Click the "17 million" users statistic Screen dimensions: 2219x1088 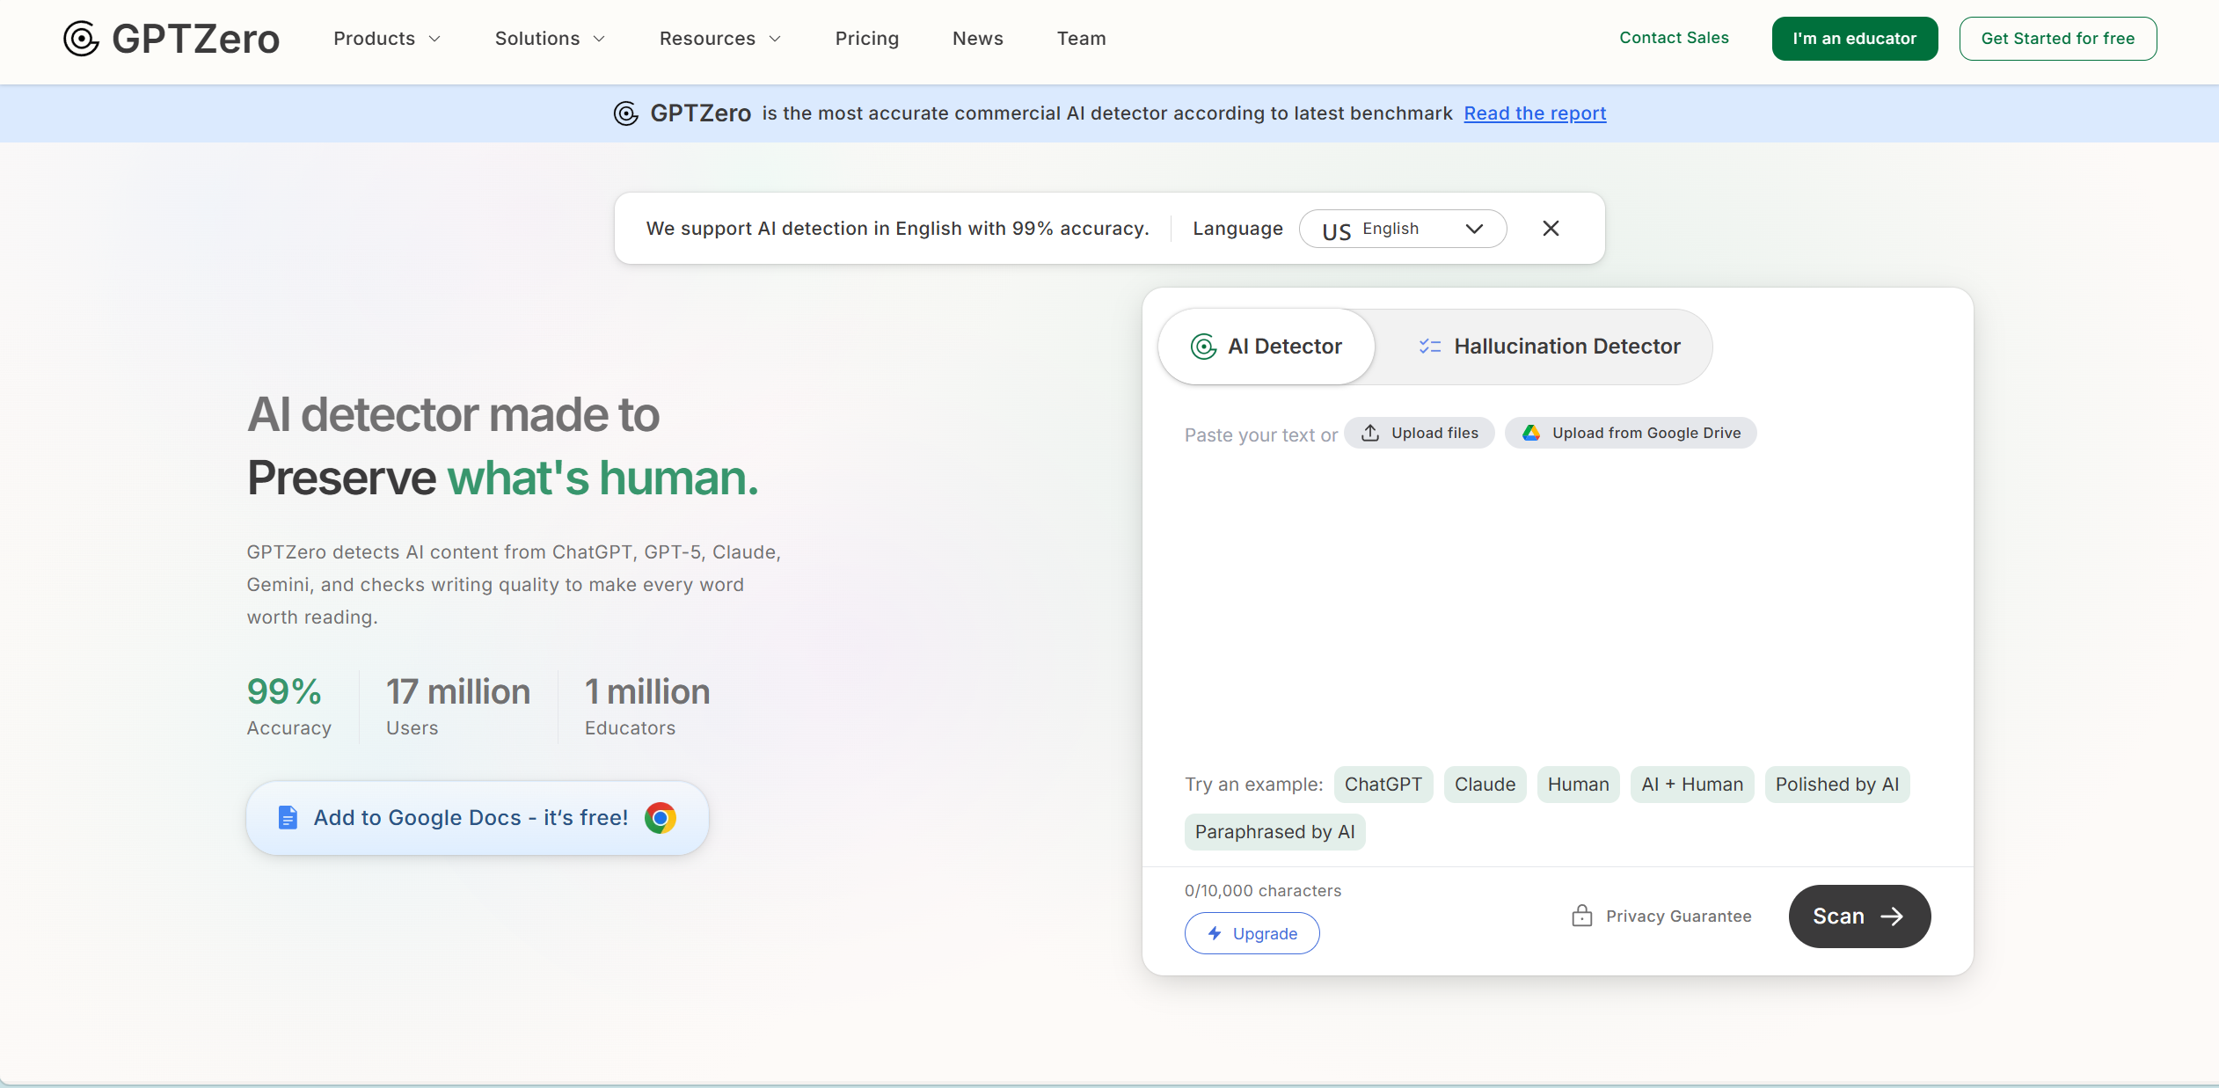458,691
